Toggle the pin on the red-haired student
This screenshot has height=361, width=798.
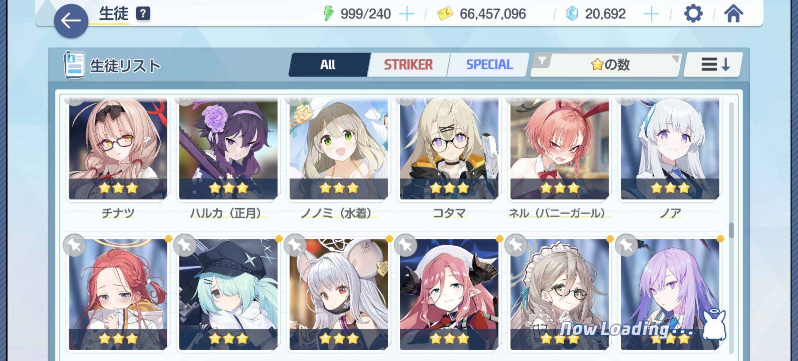(x=74, y=246)
